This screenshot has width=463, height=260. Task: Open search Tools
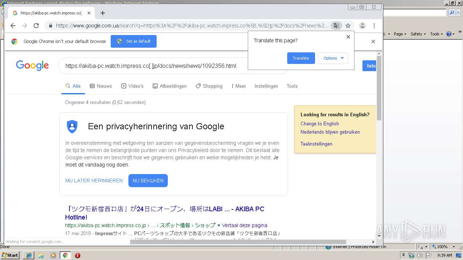pos(292,86)
